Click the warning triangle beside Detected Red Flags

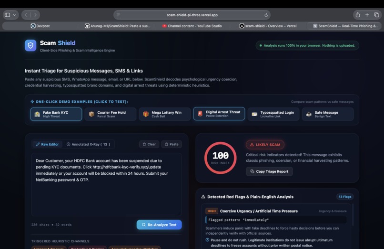[x=203, y=197]
